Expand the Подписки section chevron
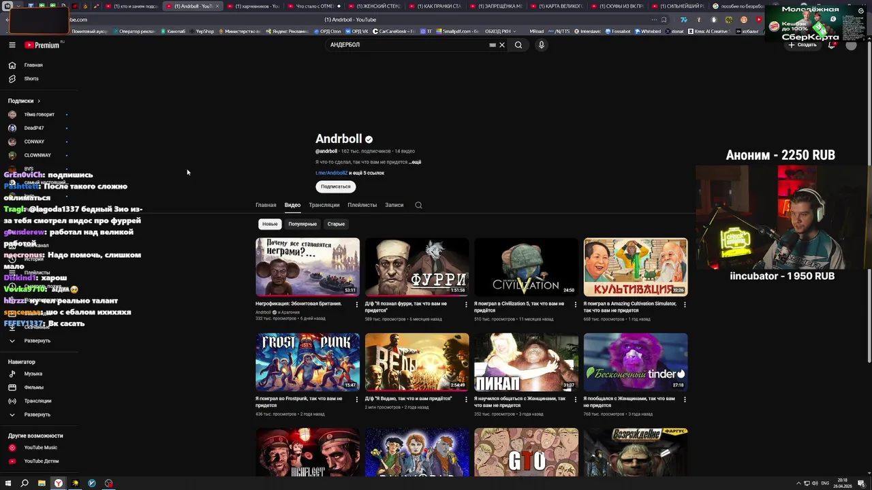The height and width of the screenshot is (490, 872). [x=39, y=101]
